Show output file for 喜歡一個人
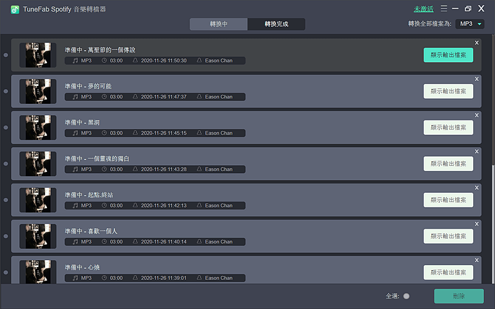 pos(448,237)
